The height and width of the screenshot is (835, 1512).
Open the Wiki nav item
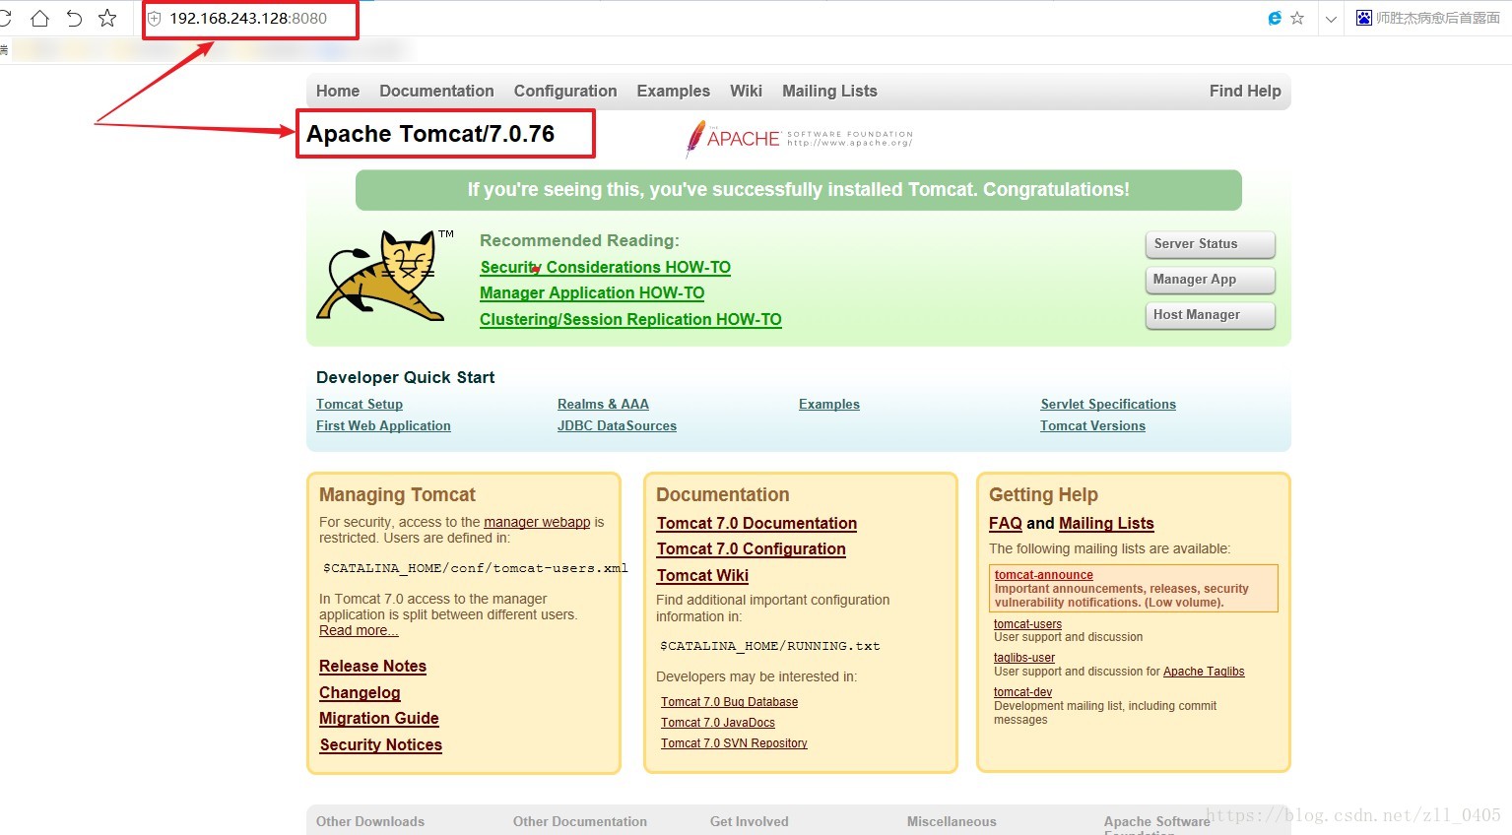pyautogui.click(x=746, y=91)
